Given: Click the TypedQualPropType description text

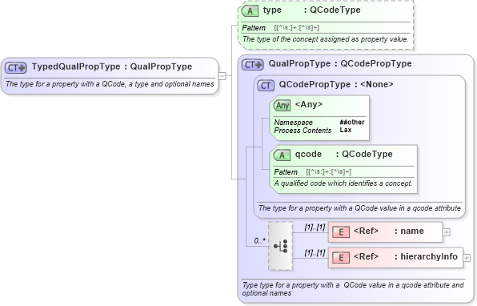Looking at the screenshot, I should (x=110, y=84).
